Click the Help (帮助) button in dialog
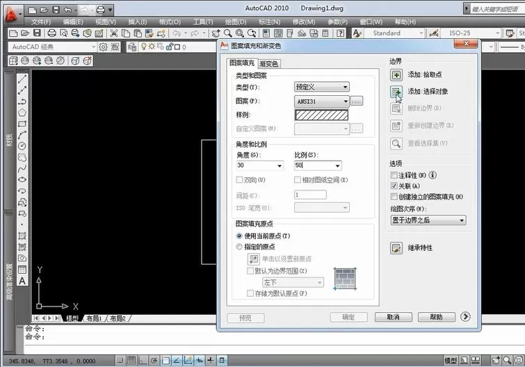 click(436, 317)
